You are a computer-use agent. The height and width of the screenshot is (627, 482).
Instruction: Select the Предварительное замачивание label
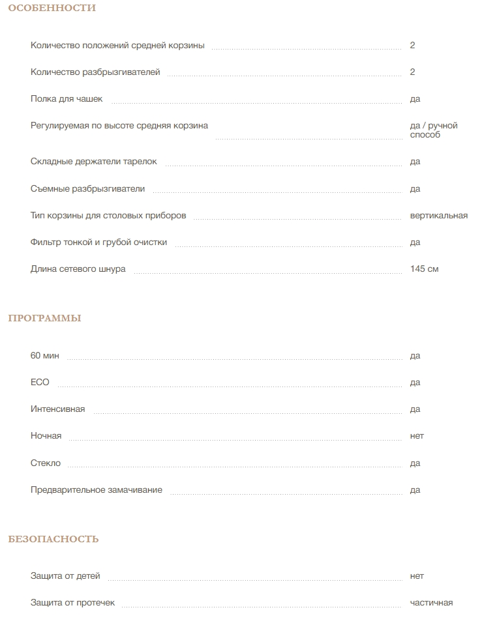(x=97, y=490)
